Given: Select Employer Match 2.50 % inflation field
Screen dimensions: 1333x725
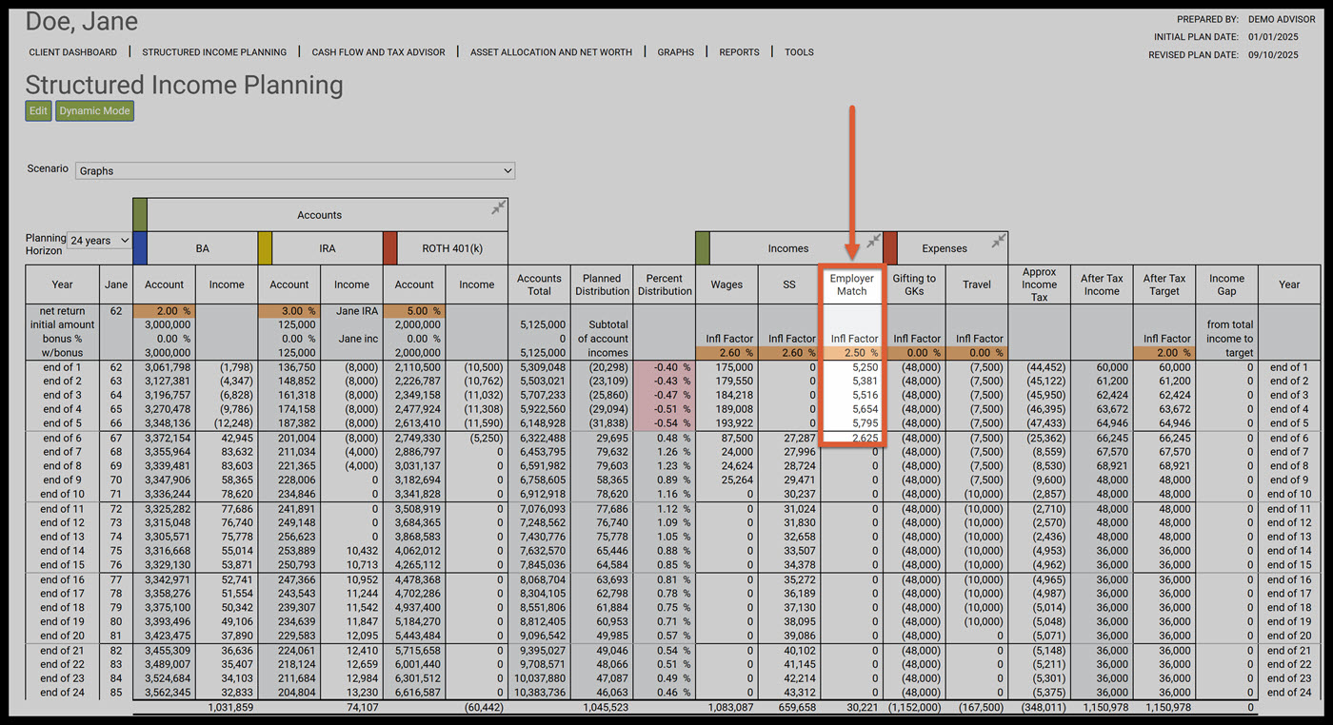Looking at the screenshot, I should pos(852,353).
